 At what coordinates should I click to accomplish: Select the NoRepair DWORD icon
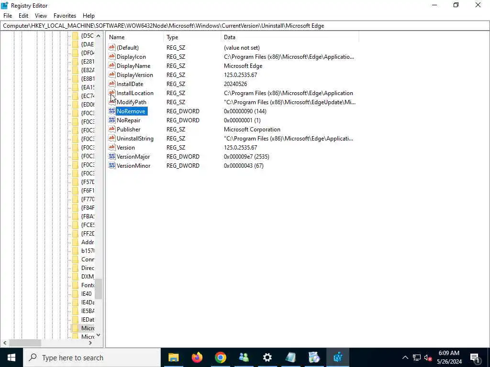112,120
